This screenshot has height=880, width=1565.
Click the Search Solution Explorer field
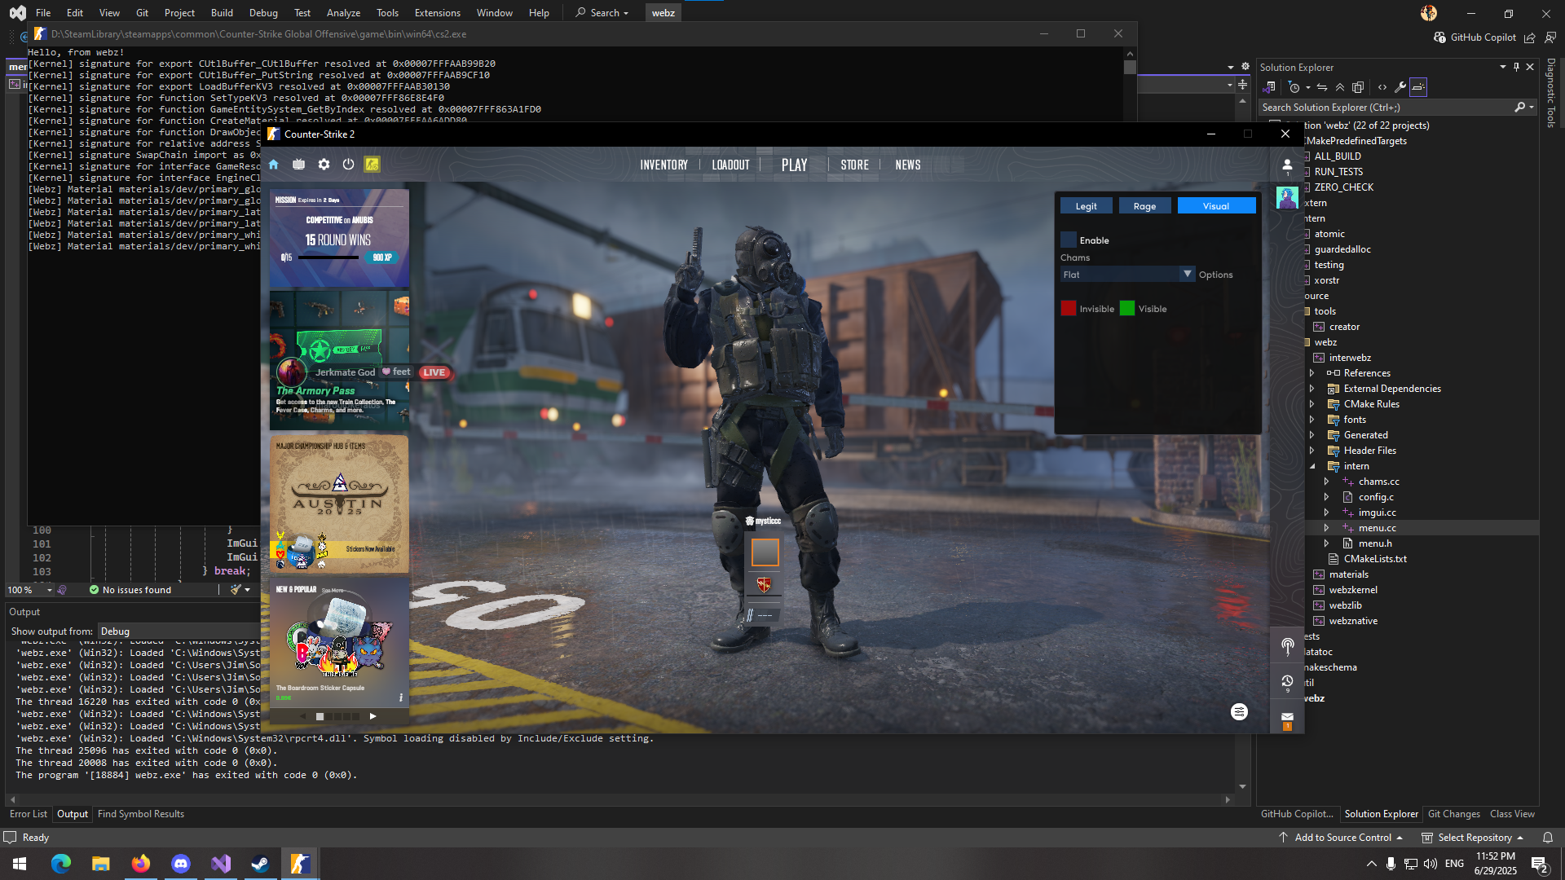(1386, 108)
